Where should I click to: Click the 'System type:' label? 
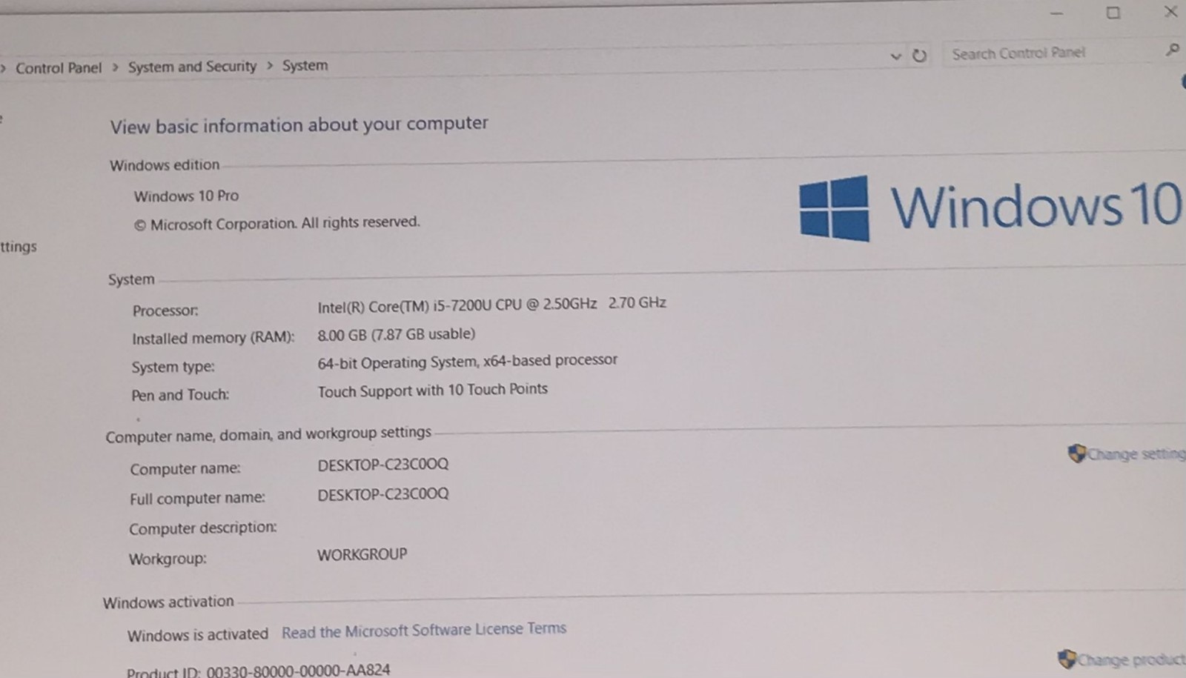click(x=173, y=367)
